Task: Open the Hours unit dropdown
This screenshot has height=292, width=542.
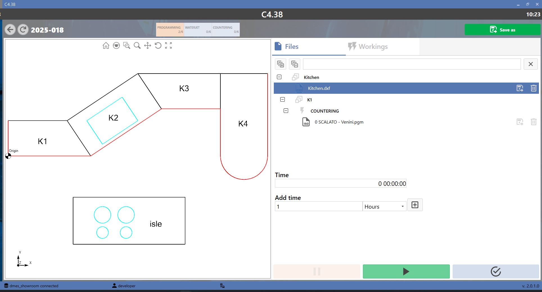Action: coord(384,207)
